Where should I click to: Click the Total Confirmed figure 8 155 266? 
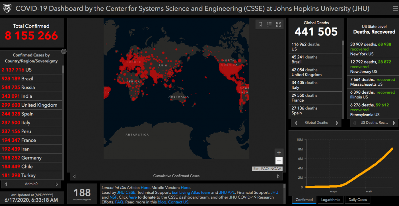31,36
